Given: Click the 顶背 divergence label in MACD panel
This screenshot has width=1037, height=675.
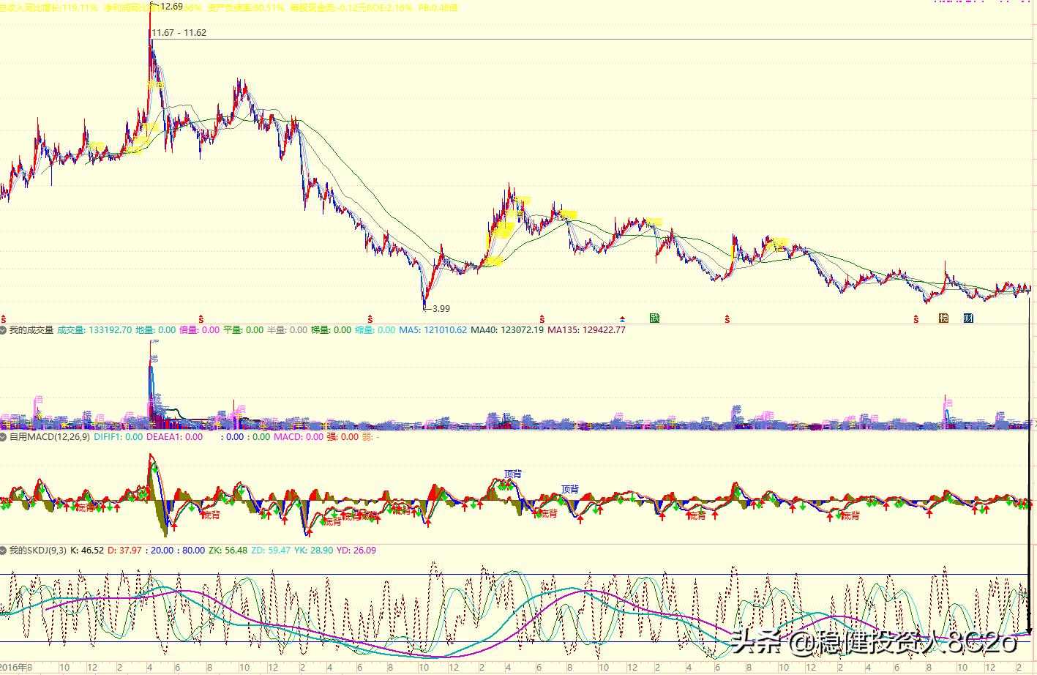Looking at the screenshot, I should pos(512,474).
